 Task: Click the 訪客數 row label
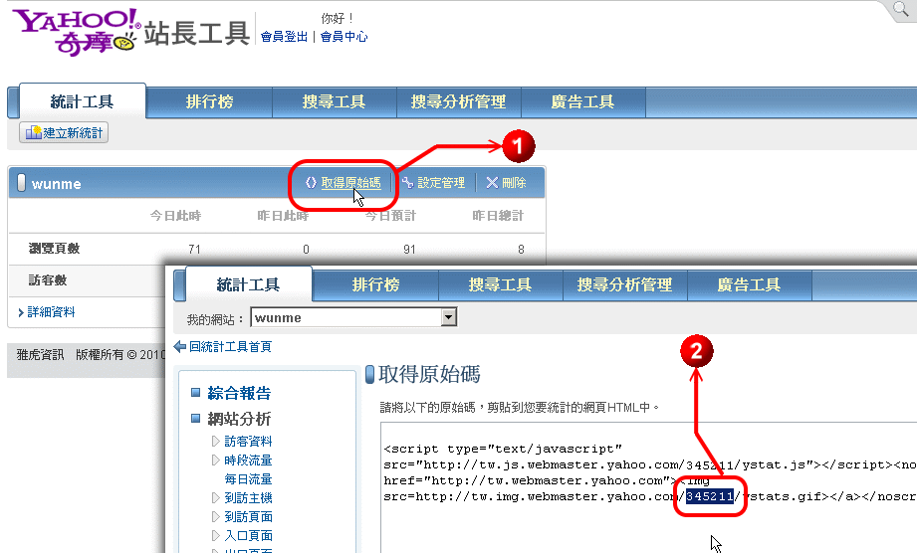pyautogui.click(x=48, y=280)
